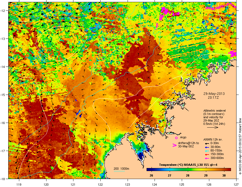
Task: Click the magenta 300-600m ANMN arrow symbol
Action: point(207,158)
